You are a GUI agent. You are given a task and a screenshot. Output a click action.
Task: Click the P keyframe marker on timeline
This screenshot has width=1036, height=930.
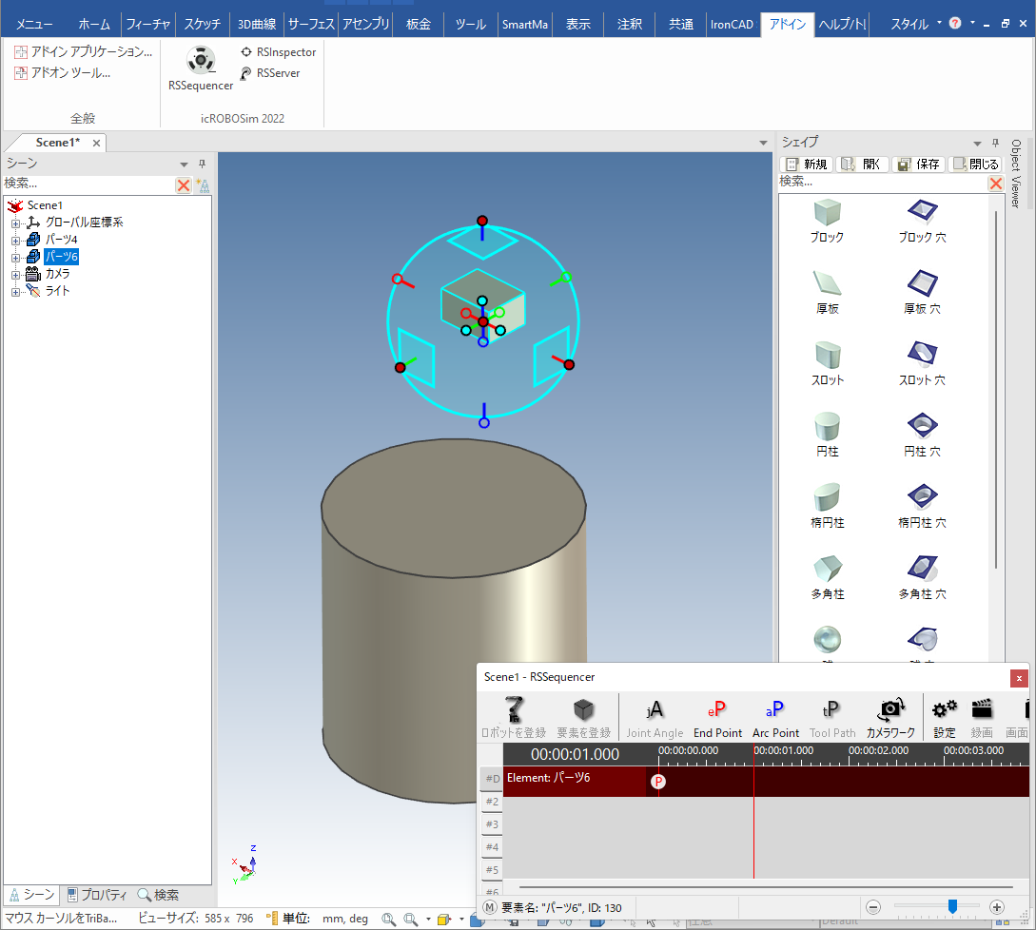tap(658, 781)
